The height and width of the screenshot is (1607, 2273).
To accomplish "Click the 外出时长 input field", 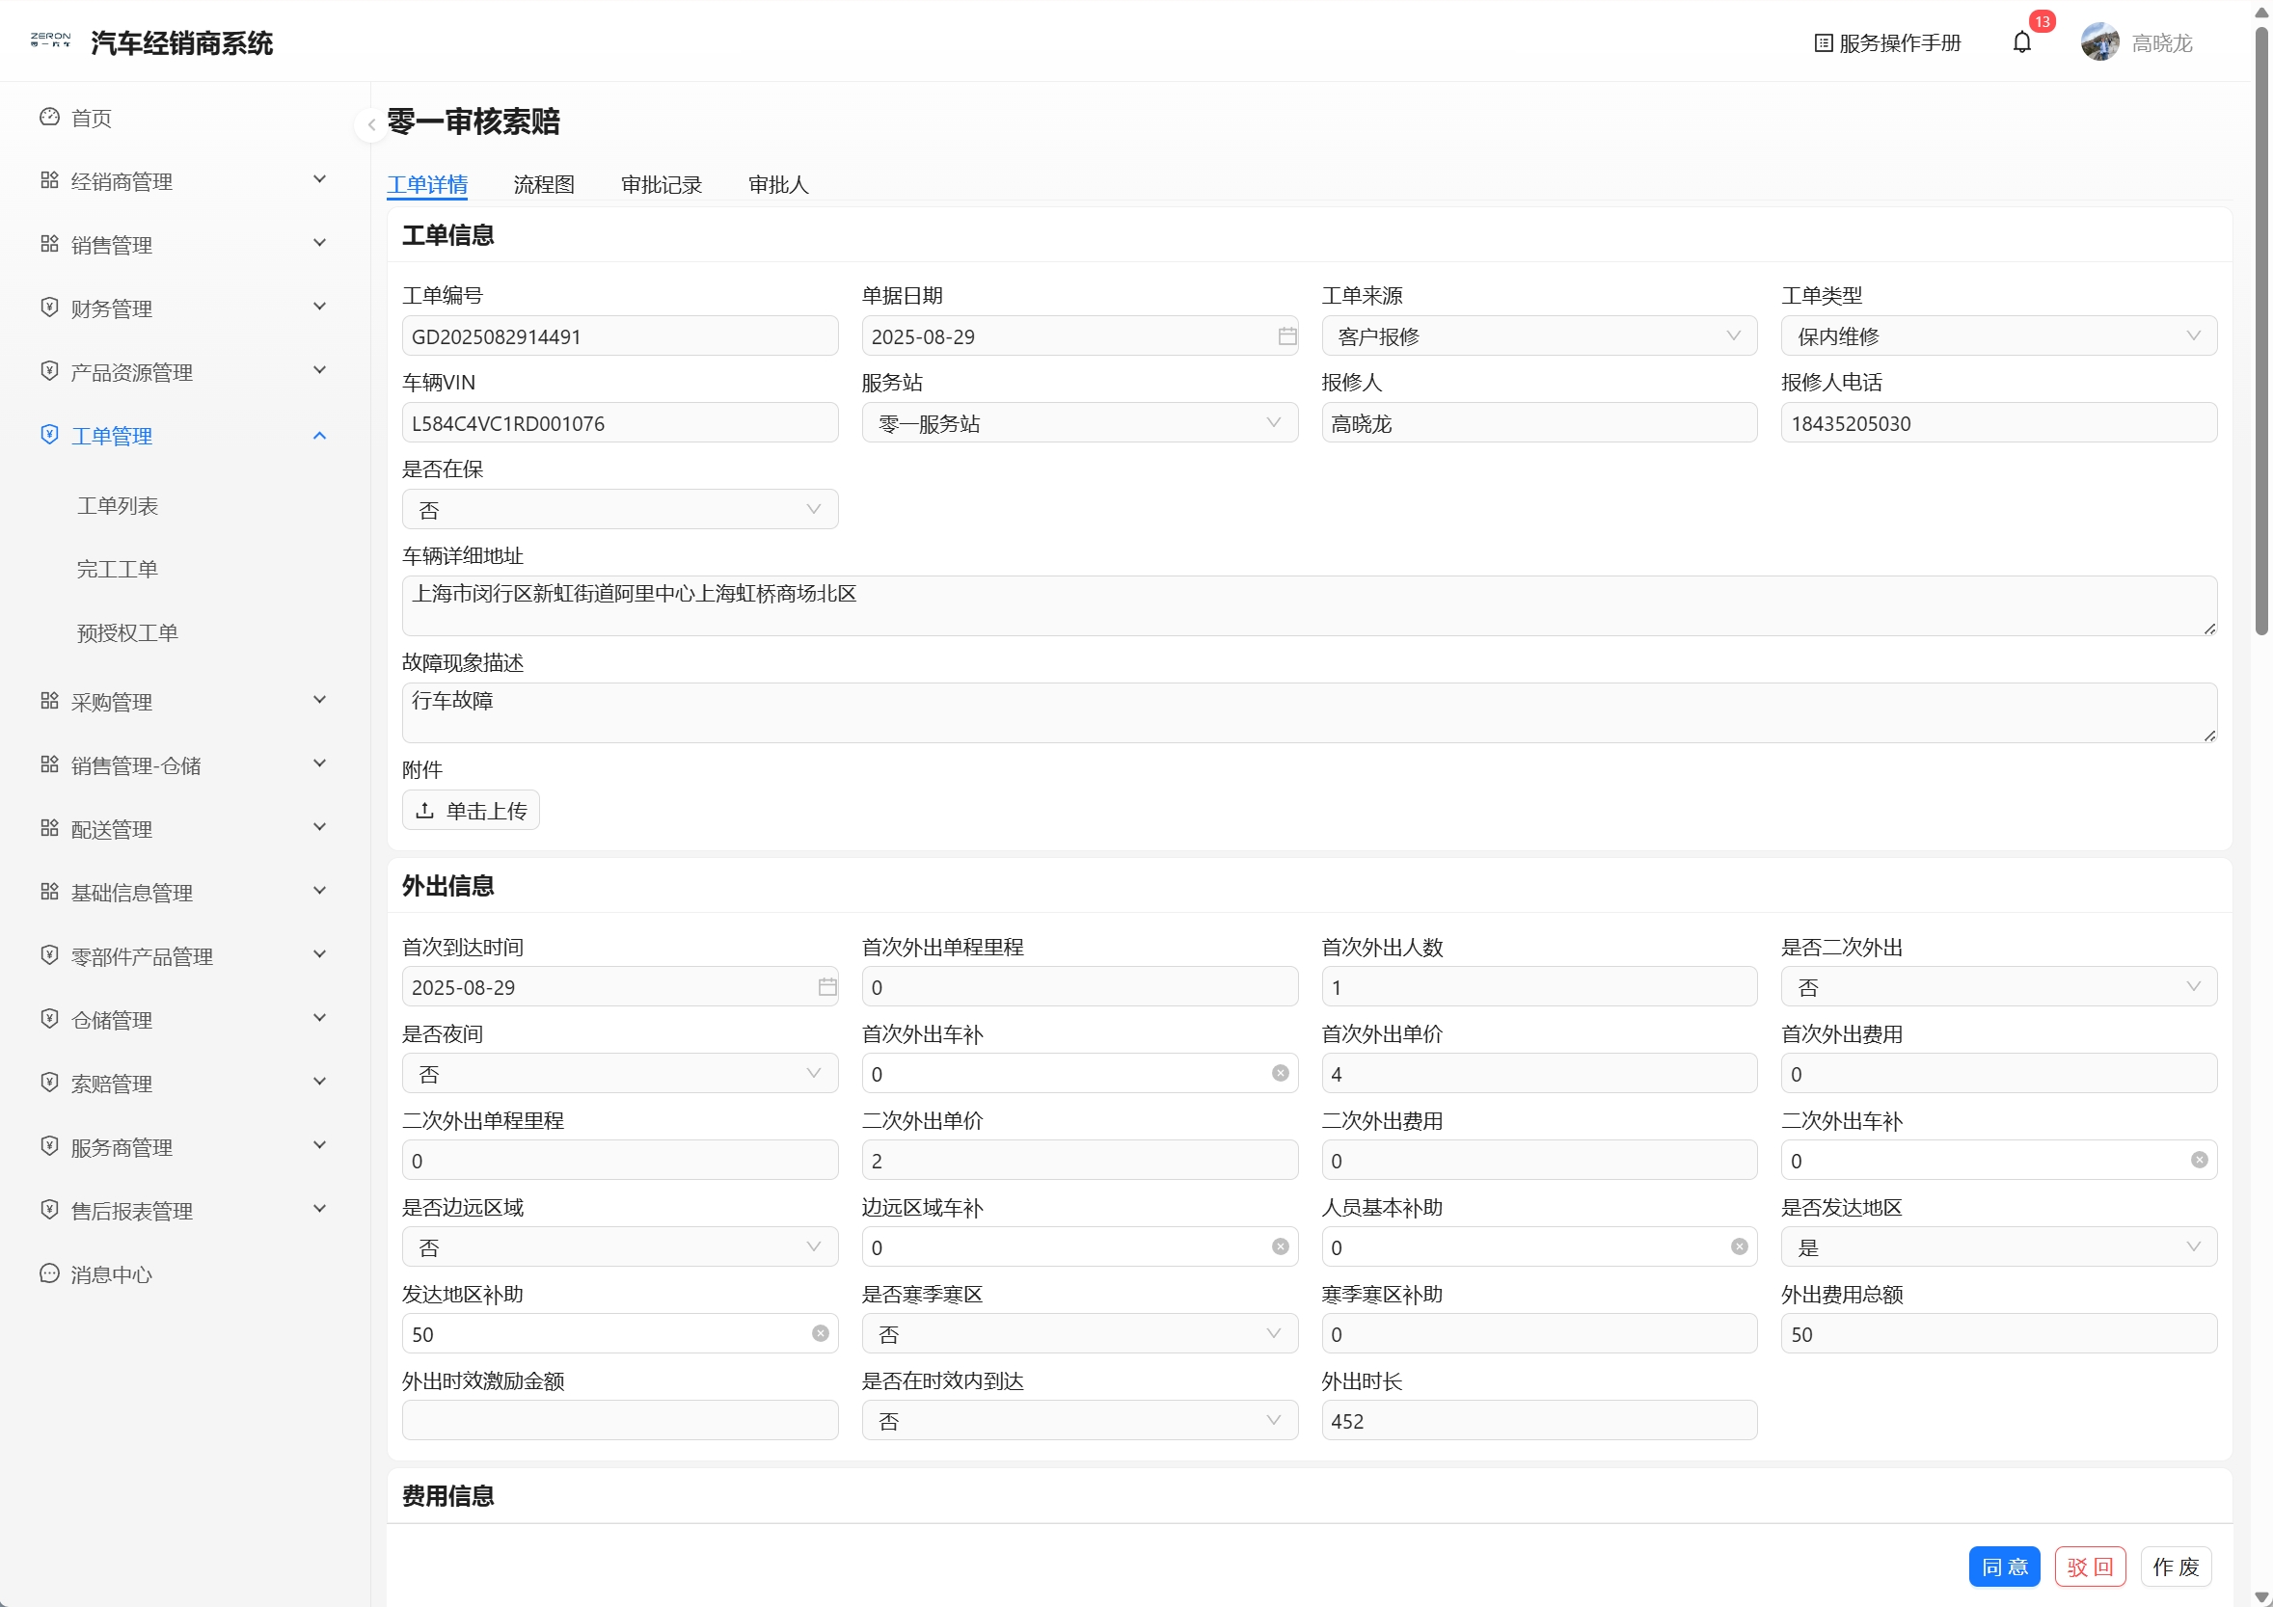I will pos(1538,1421).
